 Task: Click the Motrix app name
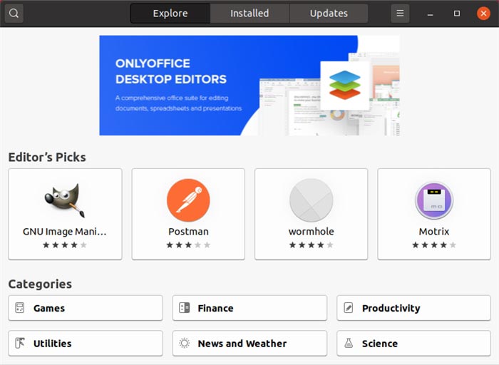click(x=434, y=232)
